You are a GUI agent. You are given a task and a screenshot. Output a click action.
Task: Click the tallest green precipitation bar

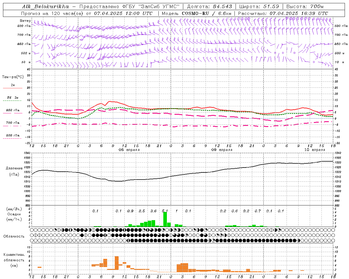[x=165, y=219]
